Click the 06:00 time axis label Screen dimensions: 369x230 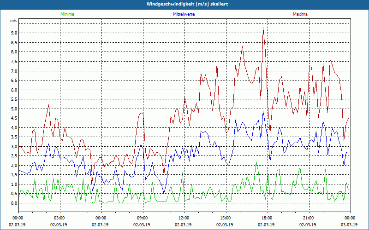coord(101,218)
